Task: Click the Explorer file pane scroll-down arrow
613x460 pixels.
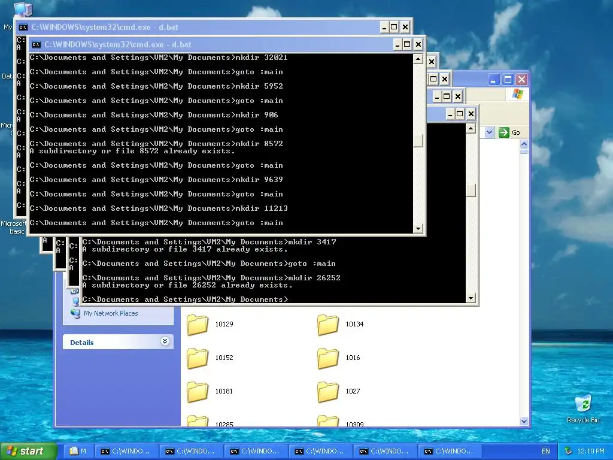Action: click(524, 421)
